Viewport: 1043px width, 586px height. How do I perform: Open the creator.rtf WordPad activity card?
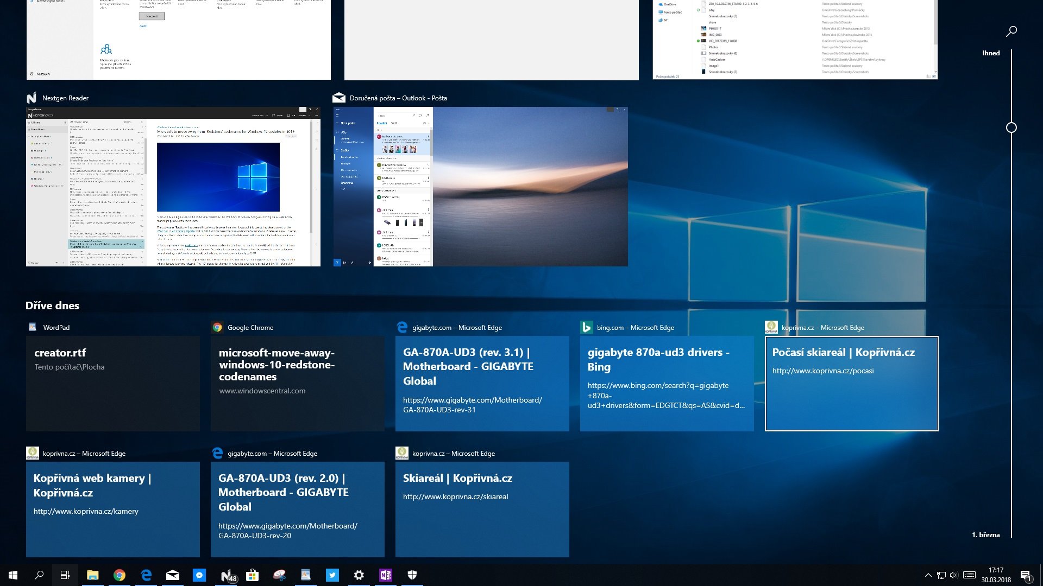coord(113,384)
